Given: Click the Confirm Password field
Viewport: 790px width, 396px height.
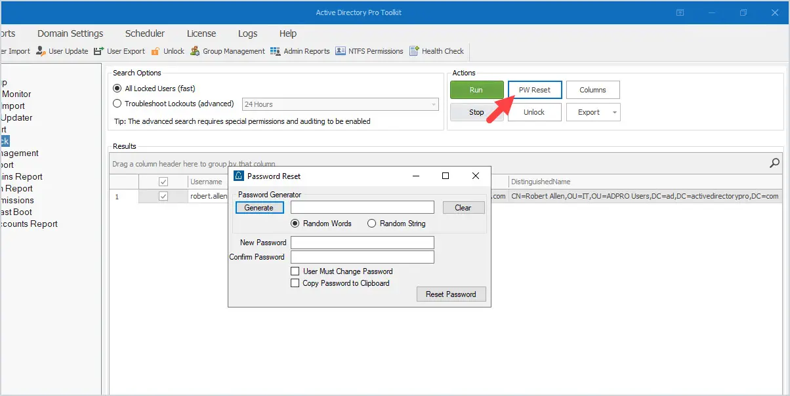Looking at the screenshot, I should [363, 257].
